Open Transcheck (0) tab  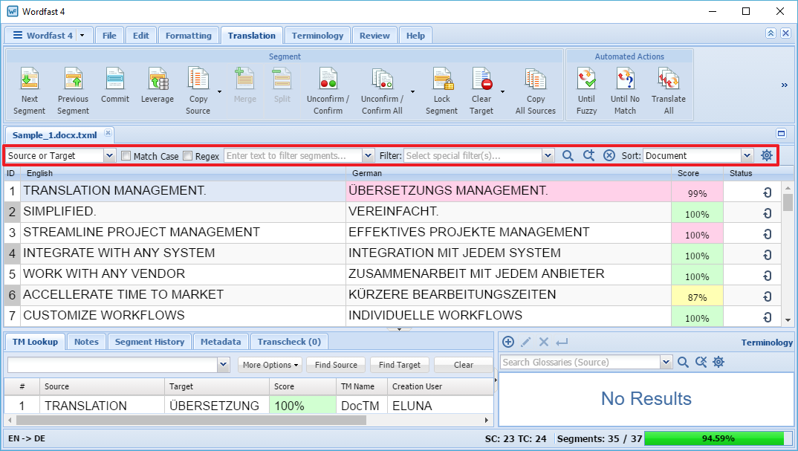pos(289,342)
